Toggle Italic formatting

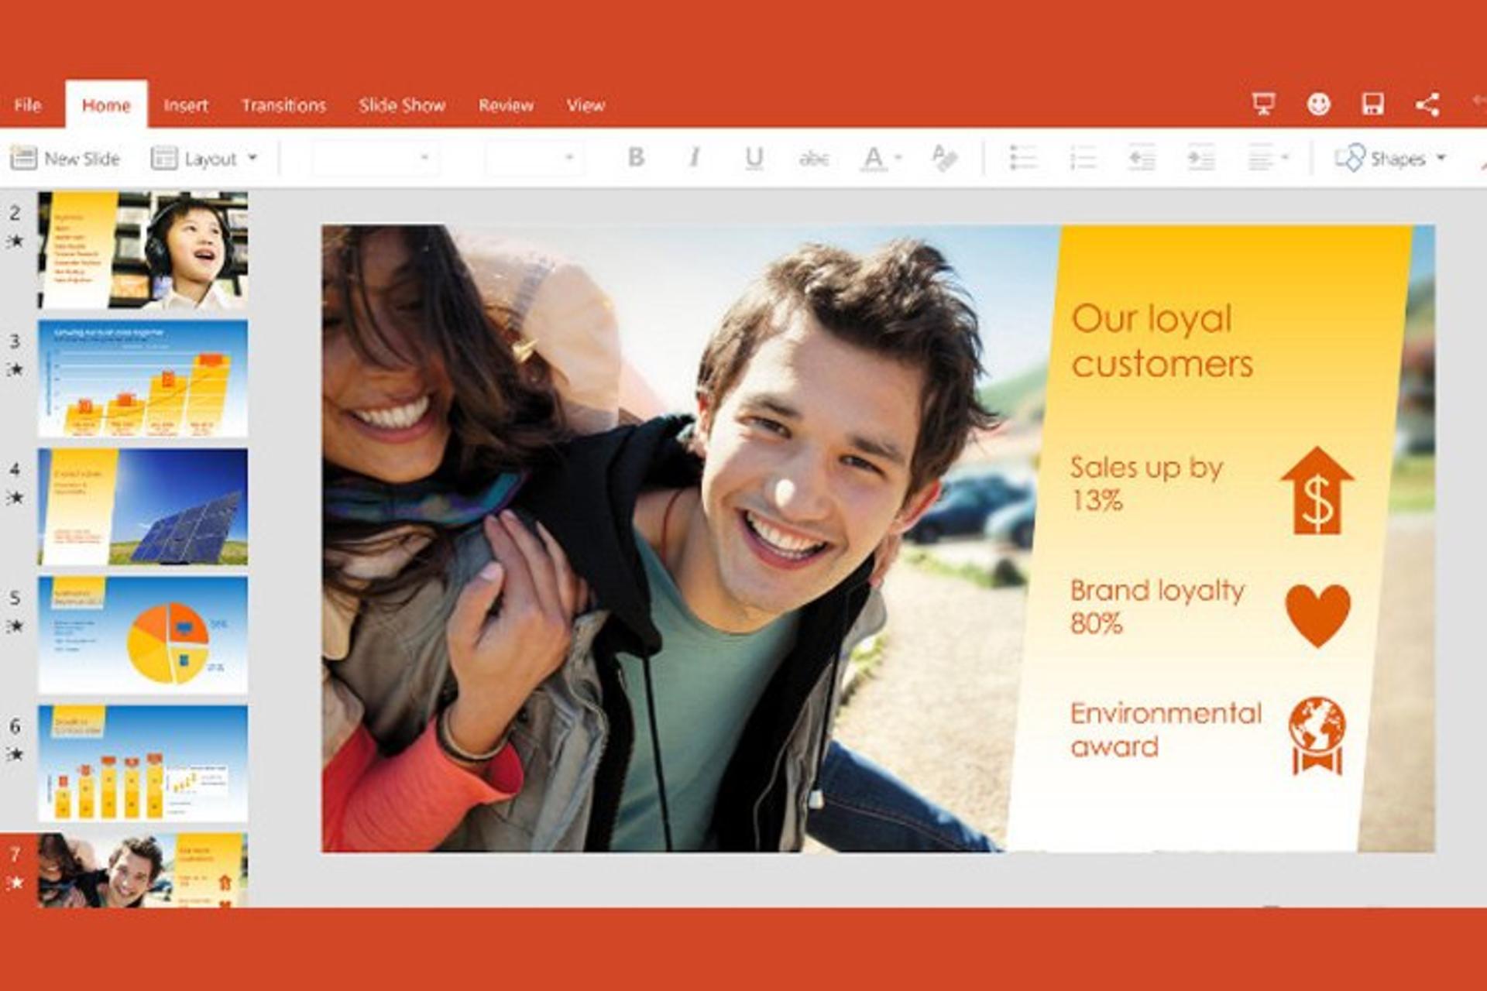(695, 158)
